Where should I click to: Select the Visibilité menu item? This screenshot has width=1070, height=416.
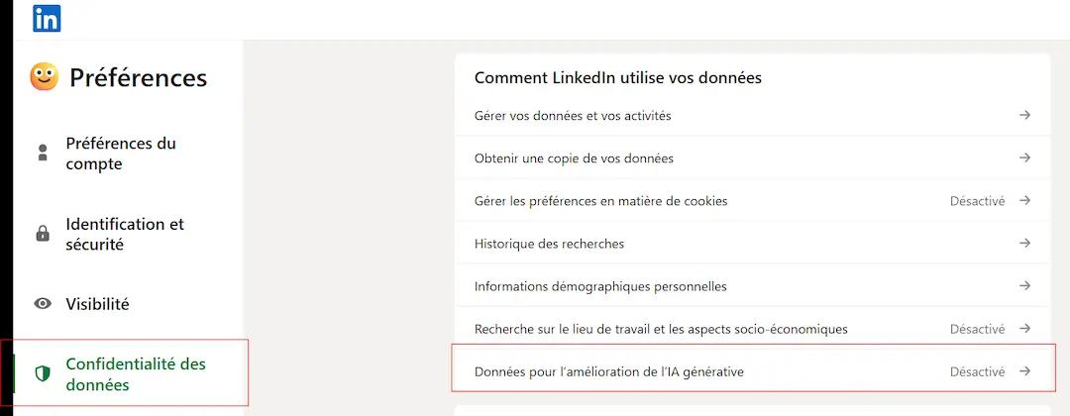(x=97, y=304)
